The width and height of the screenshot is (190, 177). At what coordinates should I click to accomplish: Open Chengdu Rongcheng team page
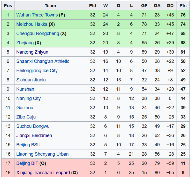pos(37,33)
